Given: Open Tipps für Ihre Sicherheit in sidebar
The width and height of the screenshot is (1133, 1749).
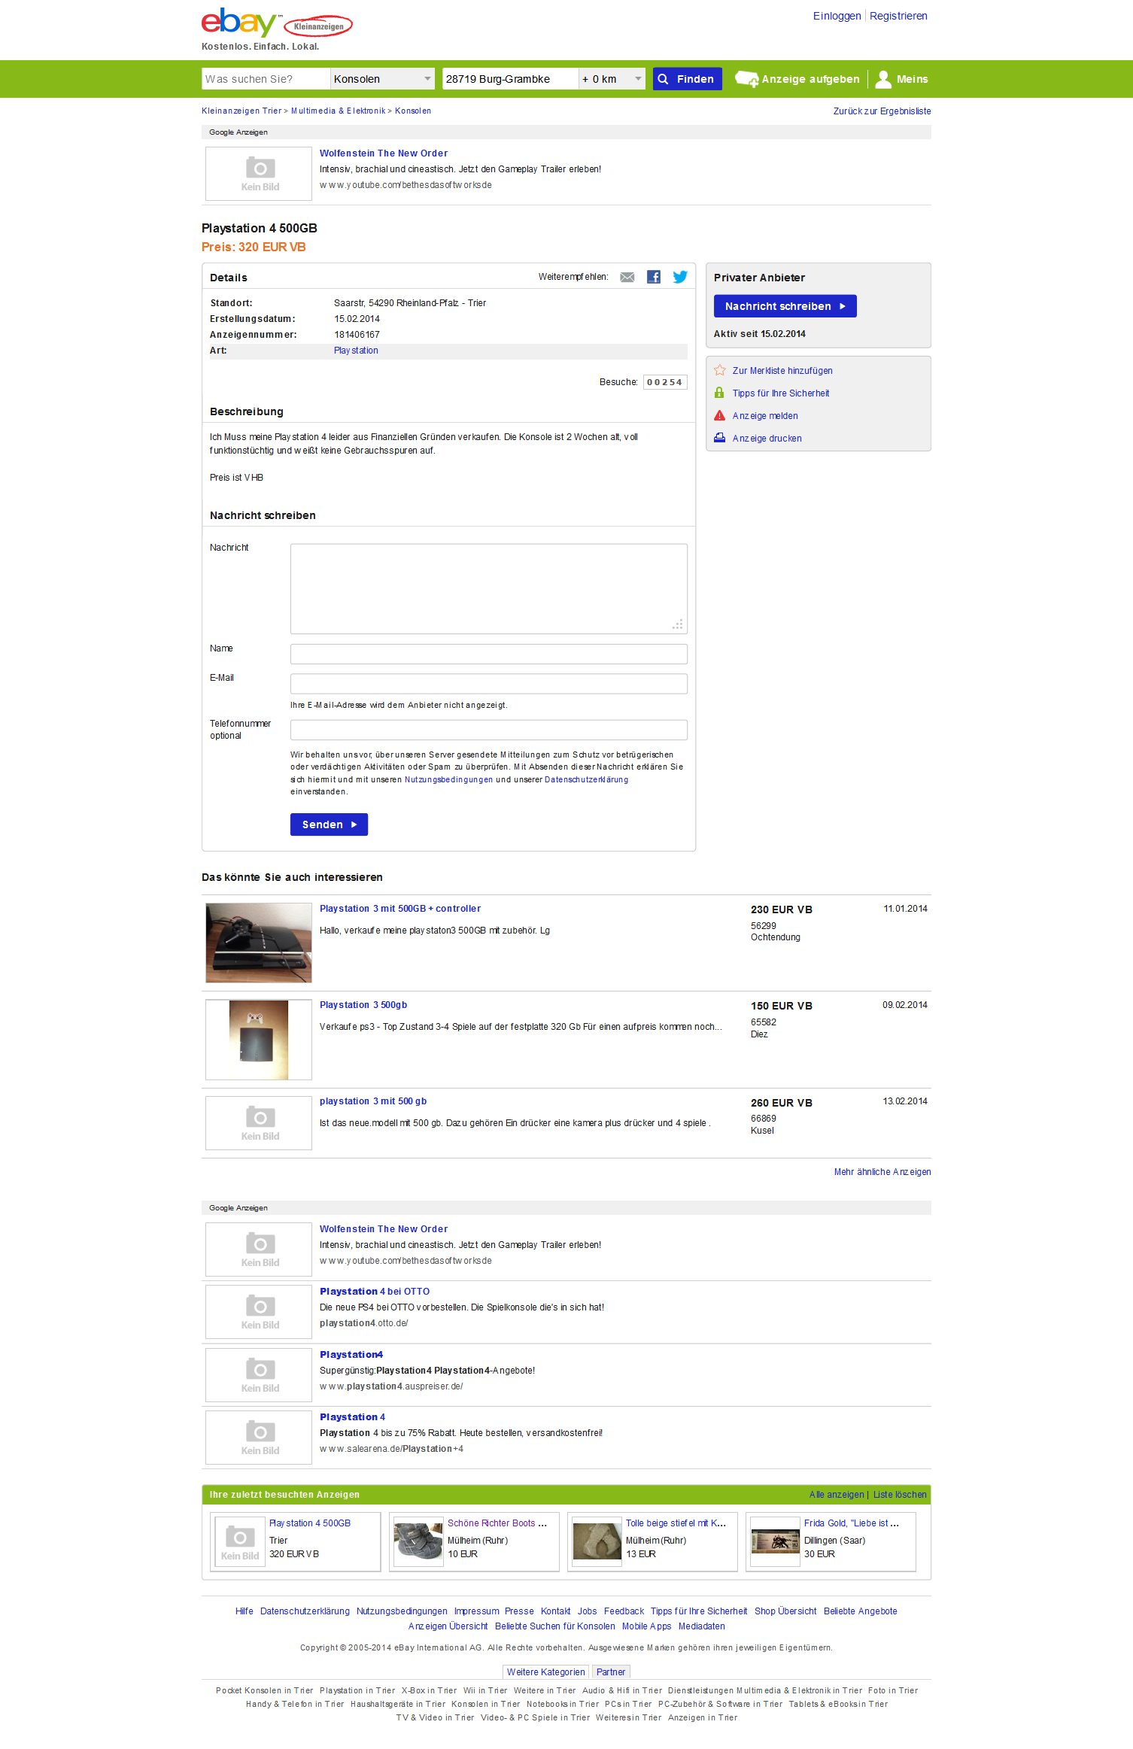Looking at the screenshot, I should click(781, 393).
